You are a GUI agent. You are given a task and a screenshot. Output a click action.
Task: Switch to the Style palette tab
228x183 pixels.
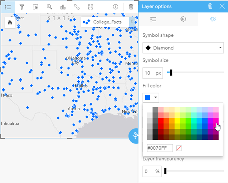coord(213,19)
